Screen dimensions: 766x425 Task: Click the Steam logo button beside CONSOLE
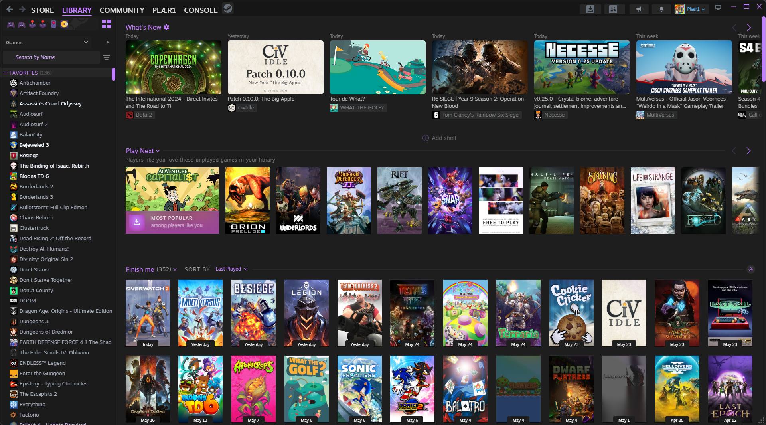tap(228, 9)
